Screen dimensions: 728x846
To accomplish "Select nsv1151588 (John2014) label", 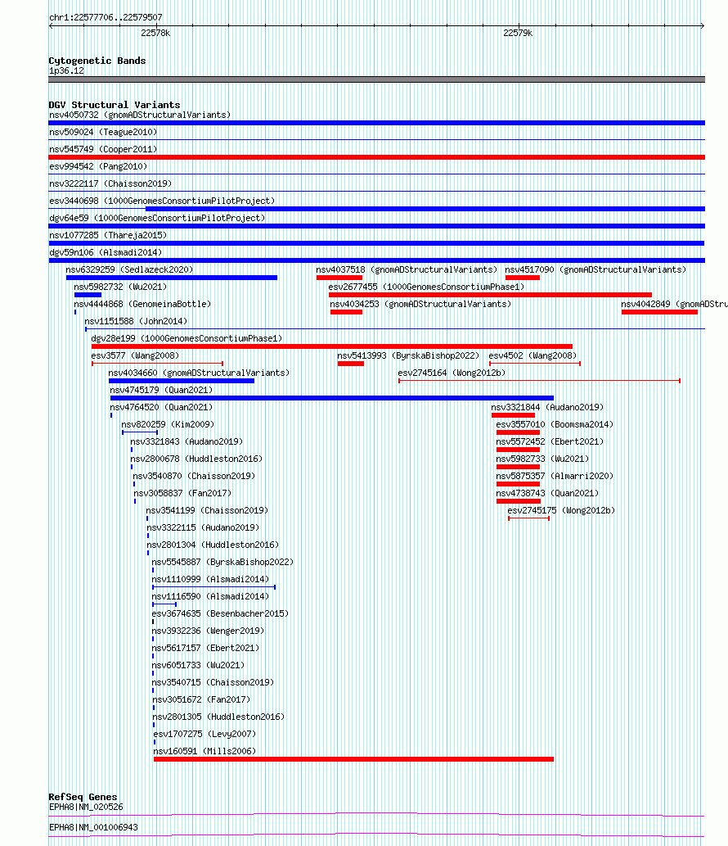I will tap(136, 322).
